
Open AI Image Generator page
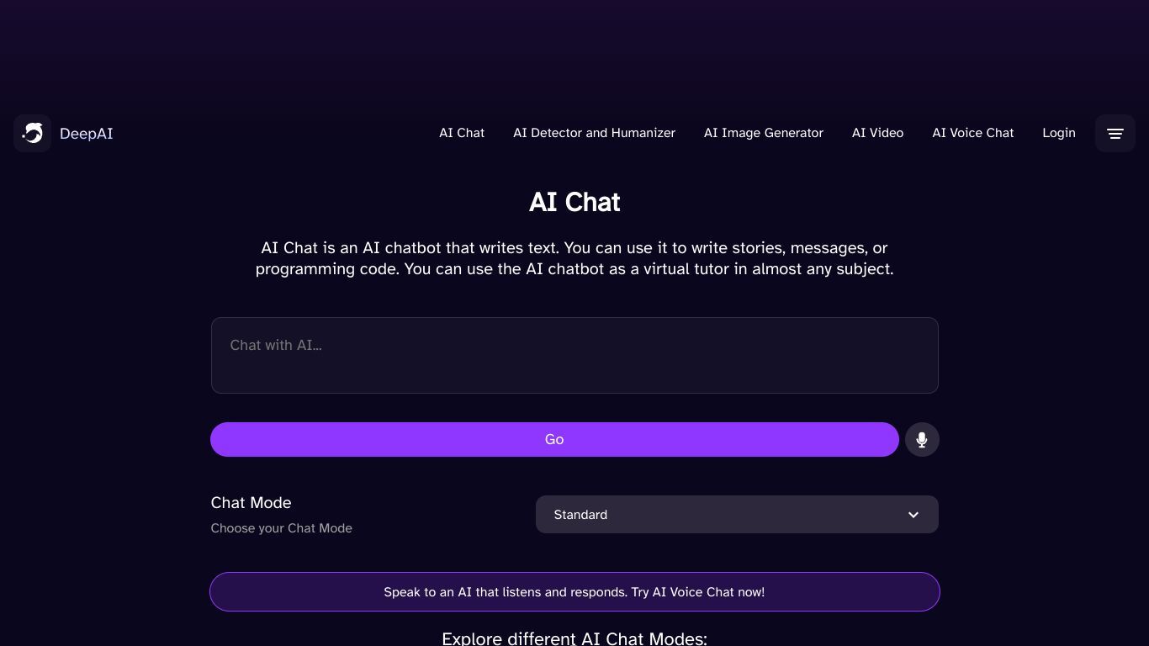pos(764,133)
